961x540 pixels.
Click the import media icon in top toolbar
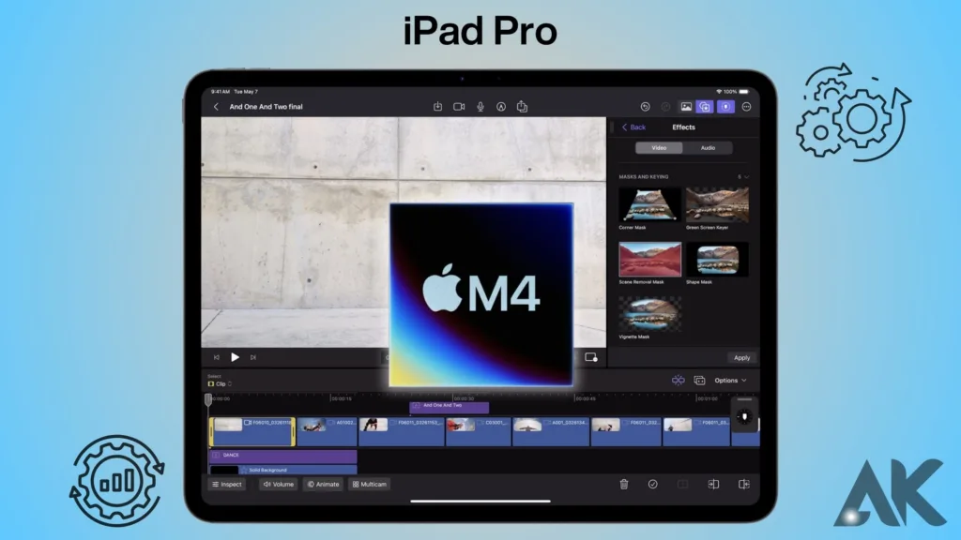[437, 107]
